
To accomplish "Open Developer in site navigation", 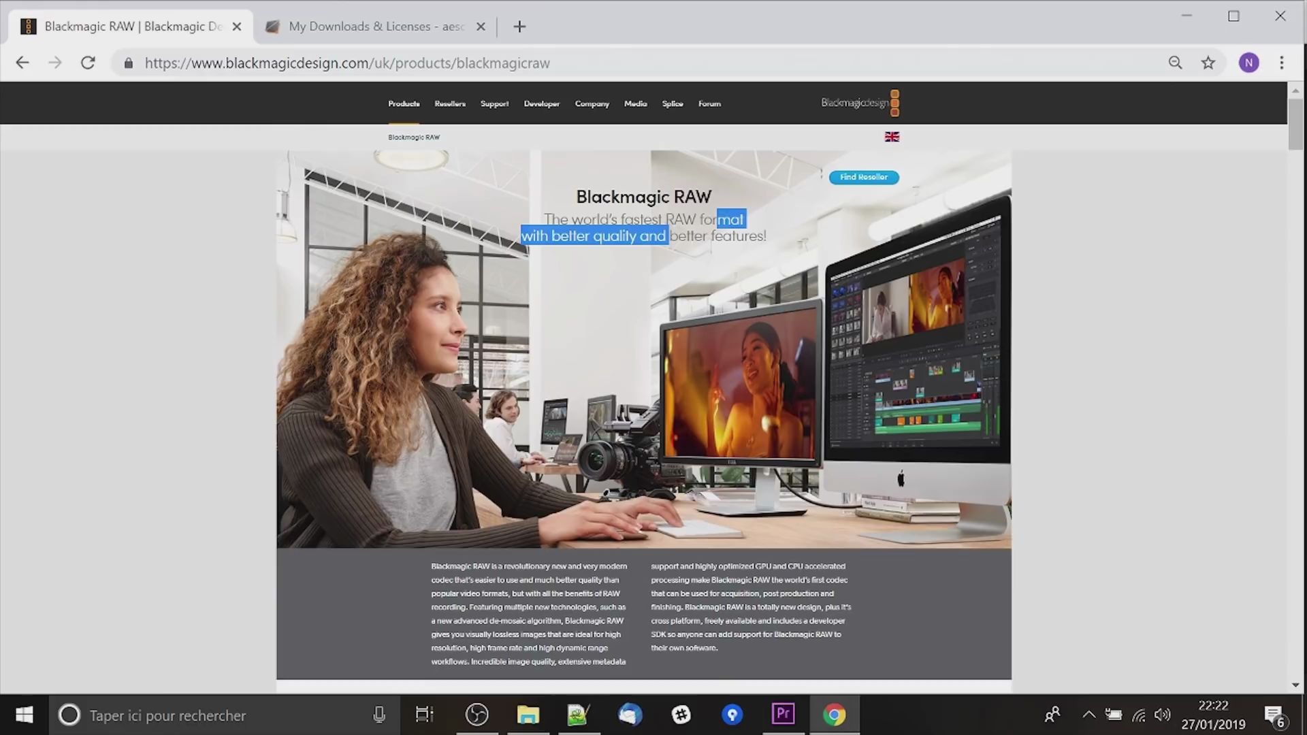I will (x=541, y=103).
